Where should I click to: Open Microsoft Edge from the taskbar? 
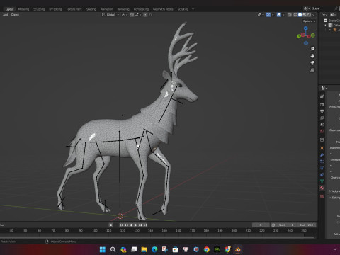(154, 249)
